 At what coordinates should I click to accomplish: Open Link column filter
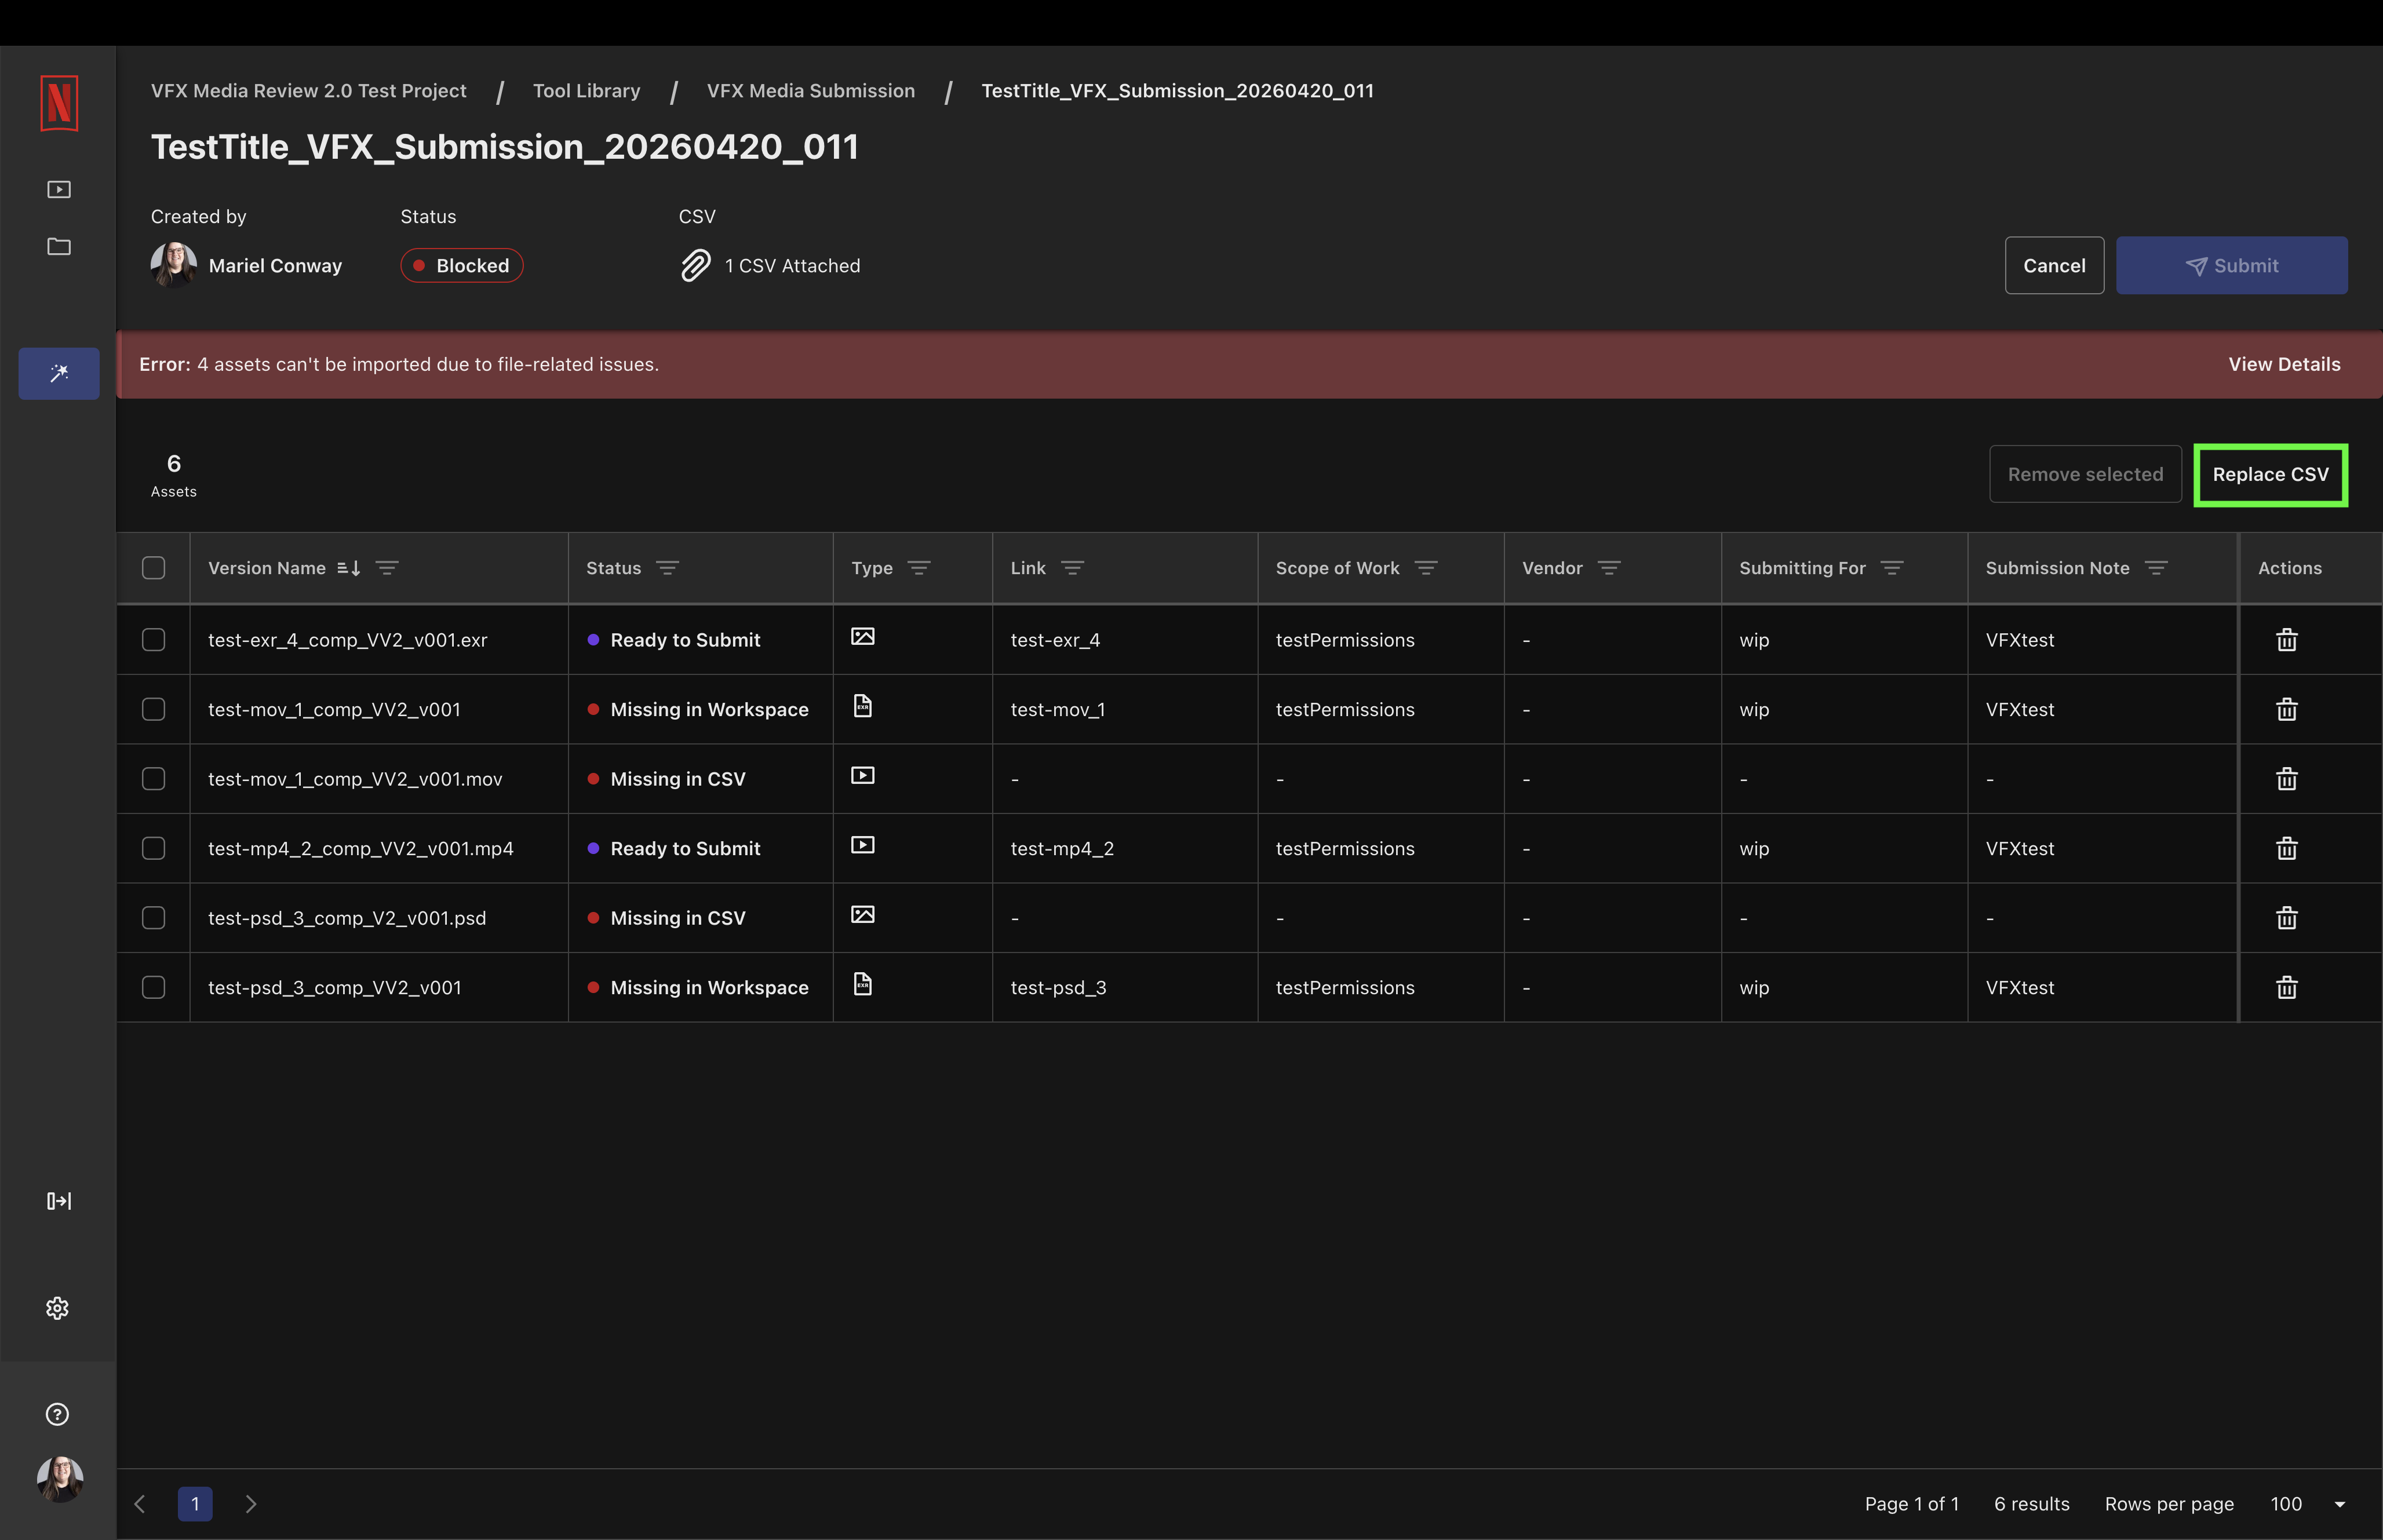1072,568
